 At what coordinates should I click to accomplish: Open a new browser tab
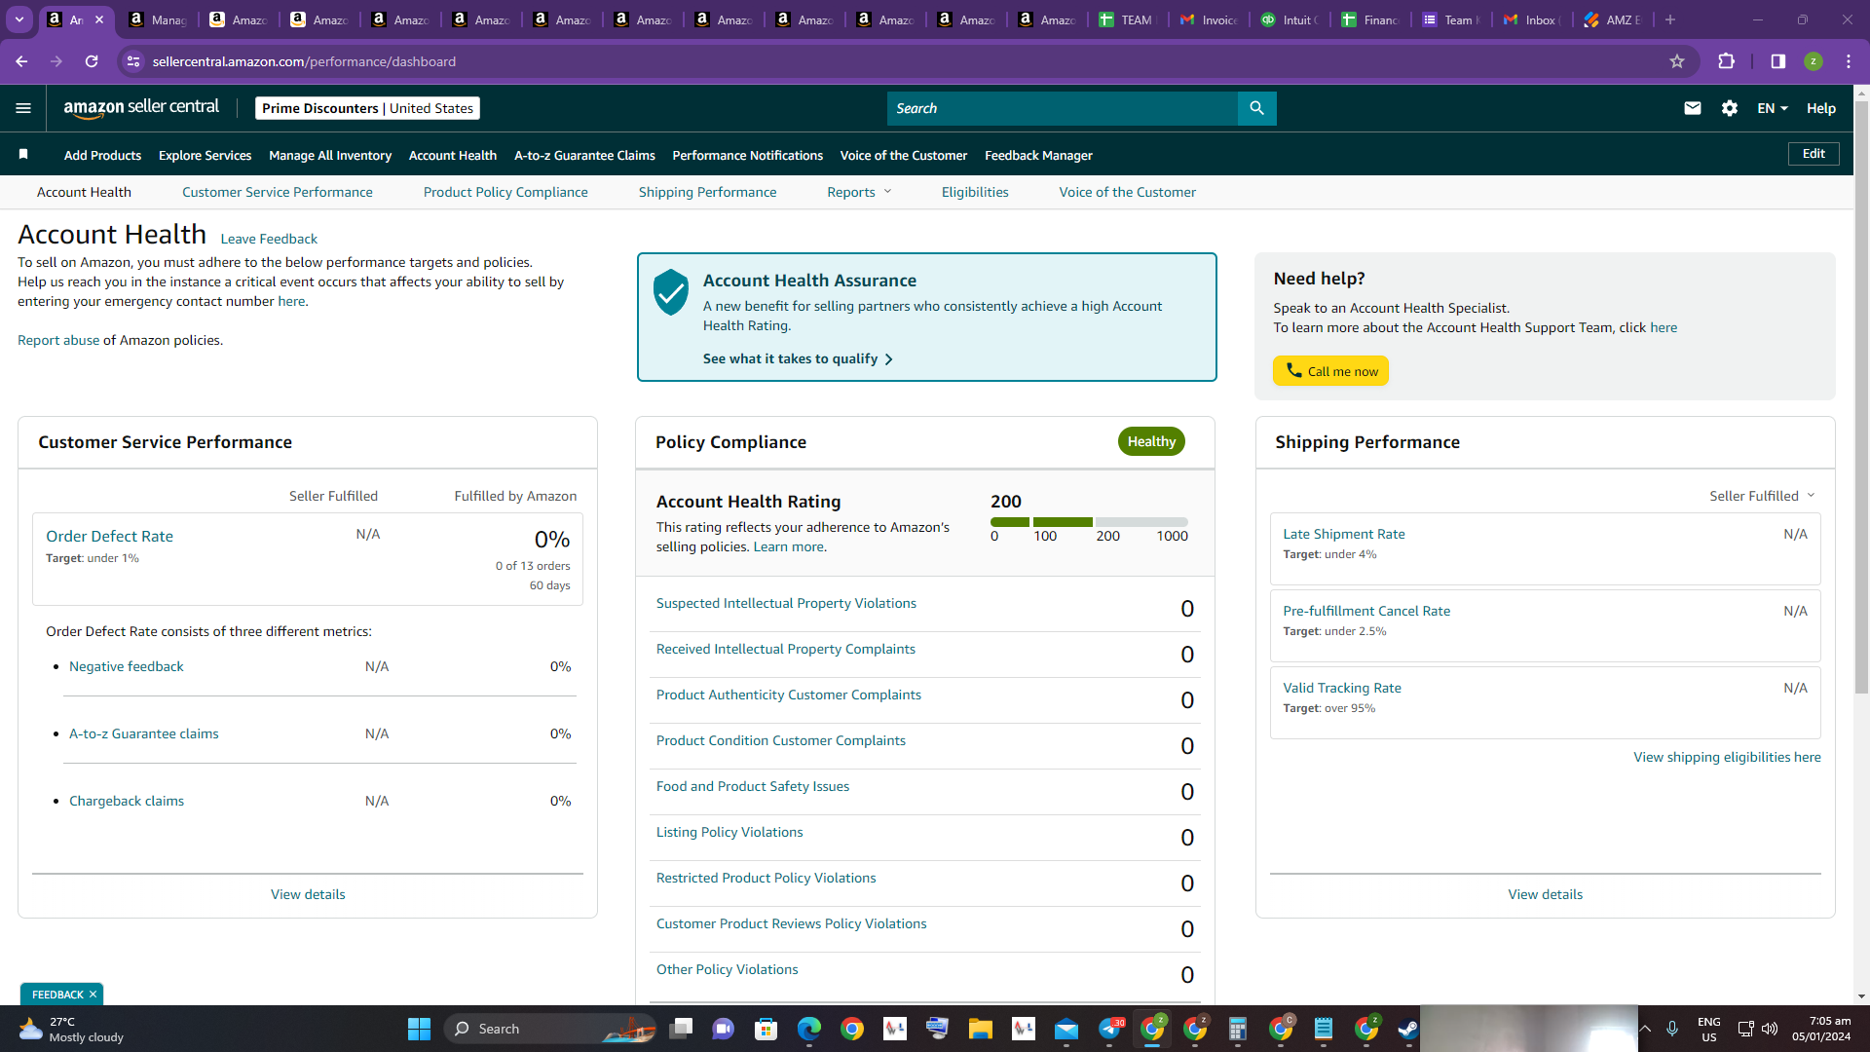pyautogui.click(x=1670, y=19)
